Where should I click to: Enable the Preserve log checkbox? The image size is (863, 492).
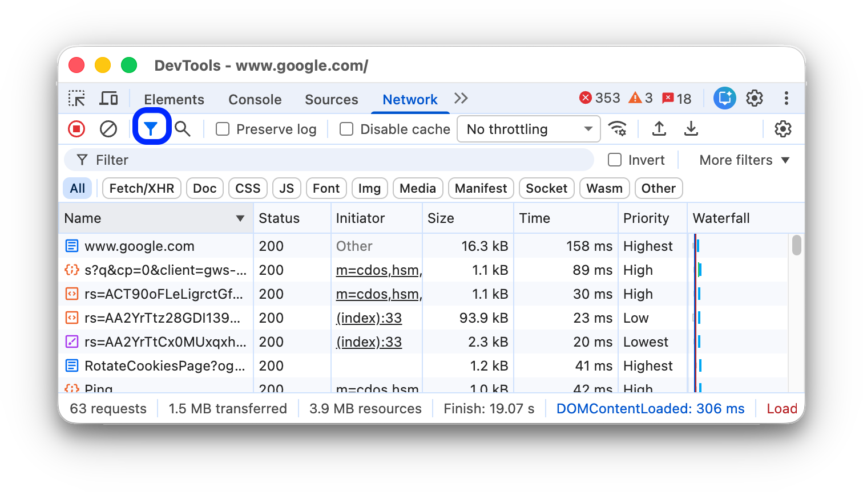(x=223, y=129)
